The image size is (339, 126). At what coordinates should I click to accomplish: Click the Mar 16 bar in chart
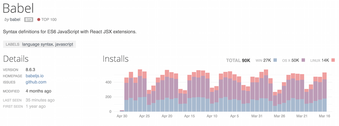pyautogui.click(x=324, y=92)
